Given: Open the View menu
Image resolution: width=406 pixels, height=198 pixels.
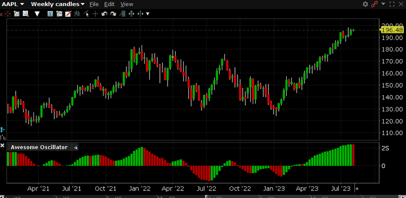Looking at the screenshot, I should [x=126, y=4].
